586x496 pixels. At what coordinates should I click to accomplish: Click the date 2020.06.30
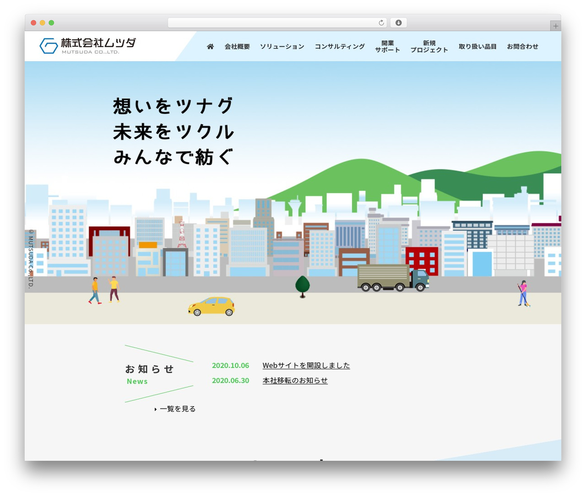[x=230, y=381]
